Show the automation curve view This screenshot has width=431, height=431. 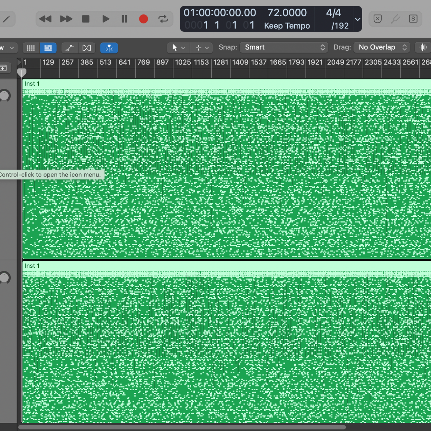69,48
